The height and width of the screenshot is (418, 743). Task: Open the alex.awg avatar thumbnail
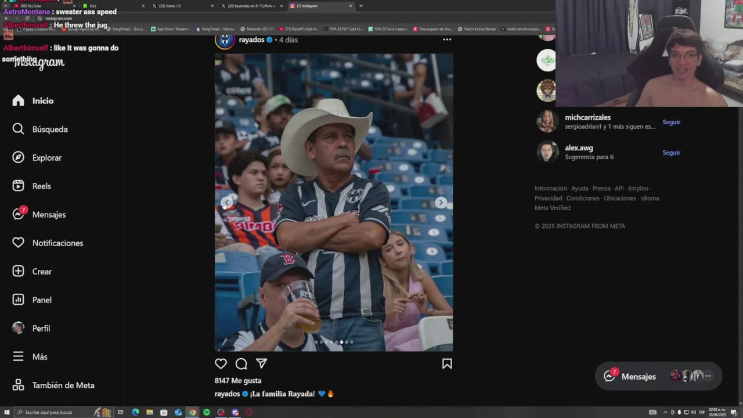pyautogui.click(x=547, y=152)
